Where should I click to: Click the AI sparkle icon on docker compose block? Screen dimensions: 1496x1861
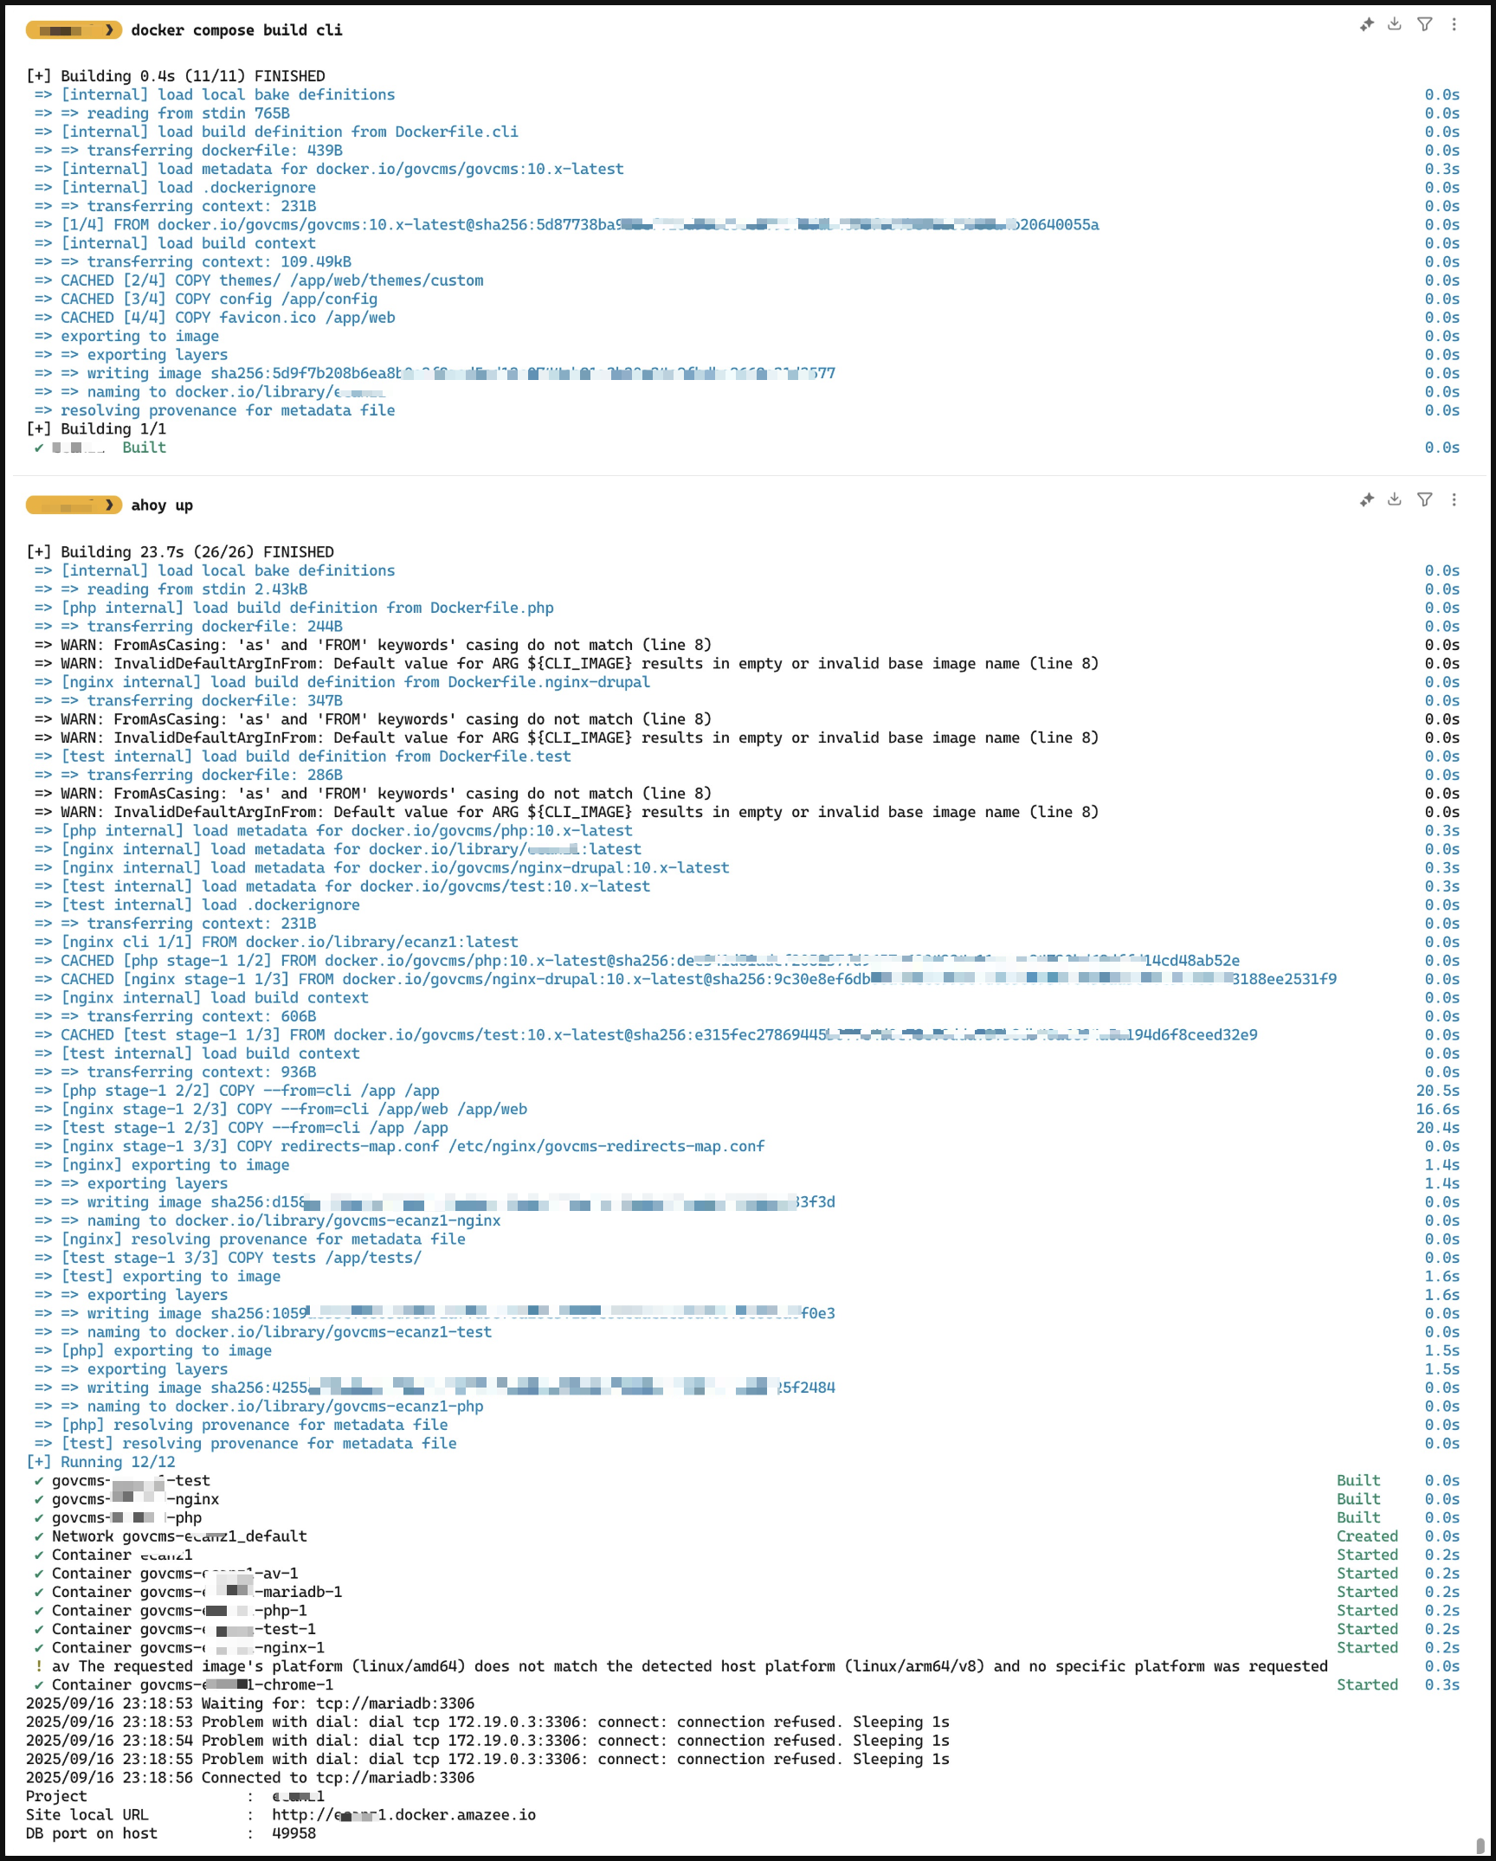tap(1367, 25)
